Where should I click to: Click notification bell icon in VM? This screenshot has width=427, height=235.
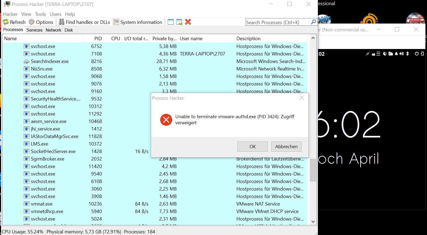(x=396, y=54)
